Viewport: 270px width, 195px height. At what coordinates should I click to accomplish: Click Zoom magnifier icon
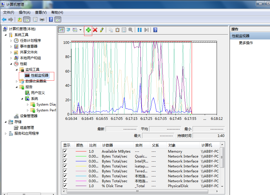coord(131,30)
